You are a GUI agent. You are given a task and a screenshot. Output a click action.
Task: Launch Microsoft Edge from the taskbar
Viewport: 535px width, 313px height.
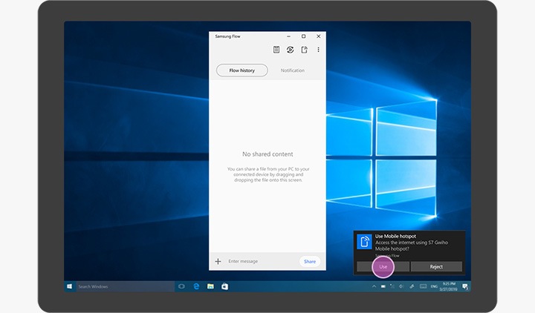coord(196,286)
